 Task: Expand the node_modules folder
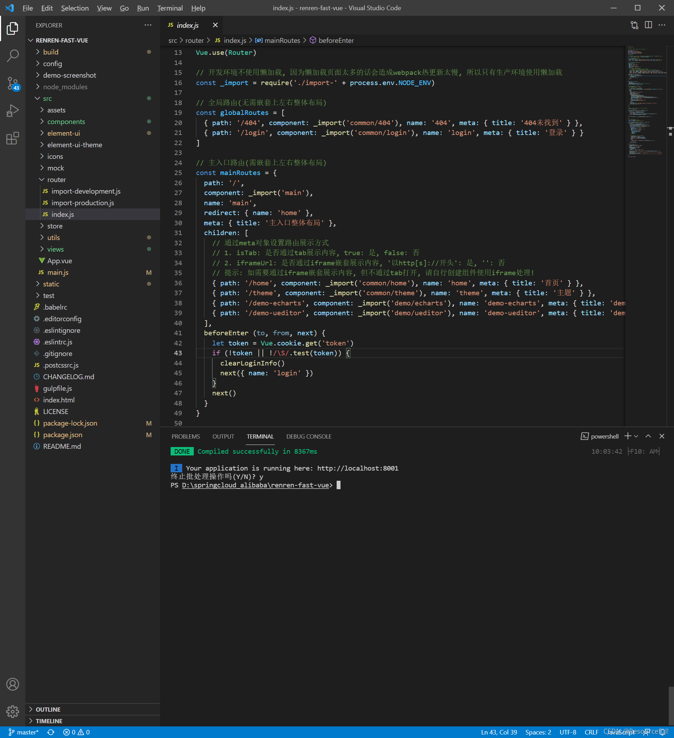click(93, 87)
